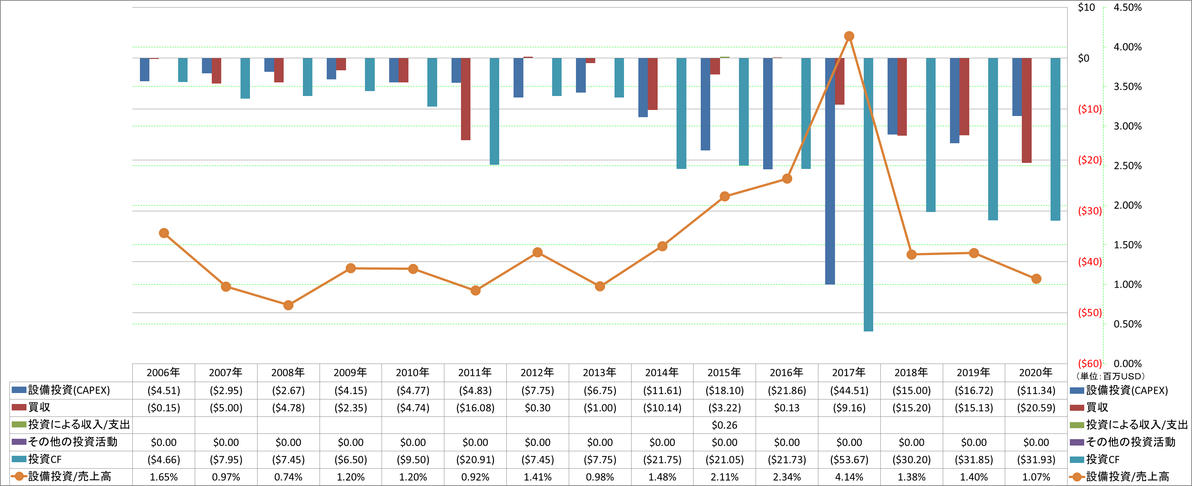This screenshot has height=486, width=1192.
Task: Click the CAPEX value ($21.86) for 2016
Action: [x=787, y=390]
